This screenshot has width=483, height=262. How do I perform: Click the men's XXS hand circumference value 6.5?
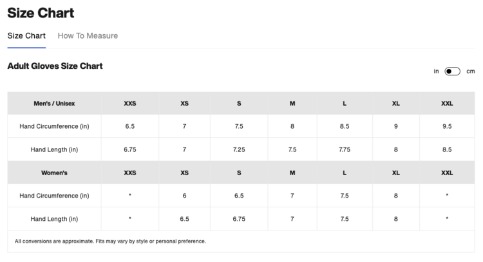130,127
